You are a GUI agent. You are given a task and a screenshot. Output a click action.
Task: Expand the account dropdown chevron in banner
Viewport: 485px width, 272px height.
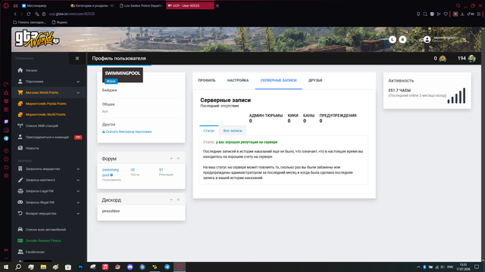click(x=465, y=39)
